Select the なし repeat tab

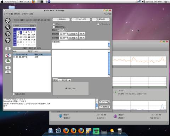click(55, 80)
